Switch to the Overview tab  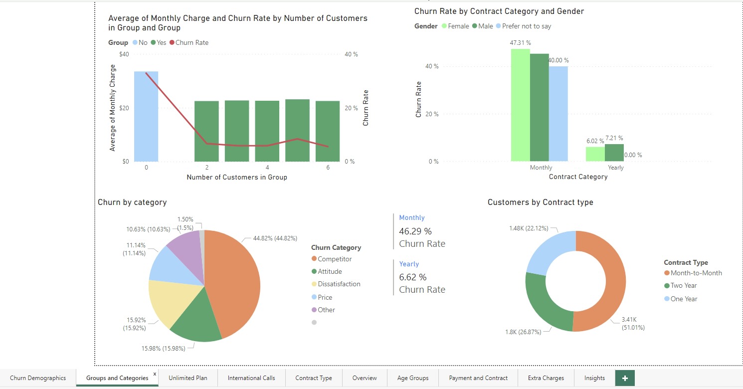(x=364, y=378)
